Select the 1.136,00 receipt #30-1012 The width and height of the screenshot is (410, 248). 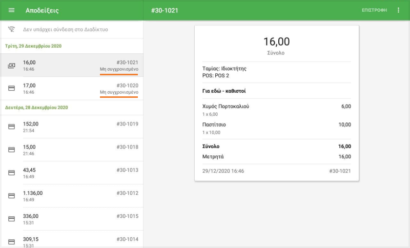click(77, 196)
